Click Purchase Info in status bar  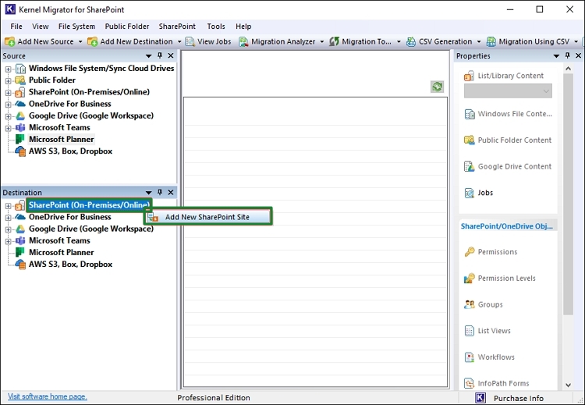coord(519,398)
